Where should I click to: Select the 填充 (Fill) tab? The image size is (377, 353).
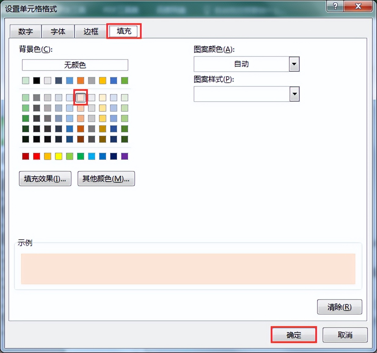(x=124, y=31)
